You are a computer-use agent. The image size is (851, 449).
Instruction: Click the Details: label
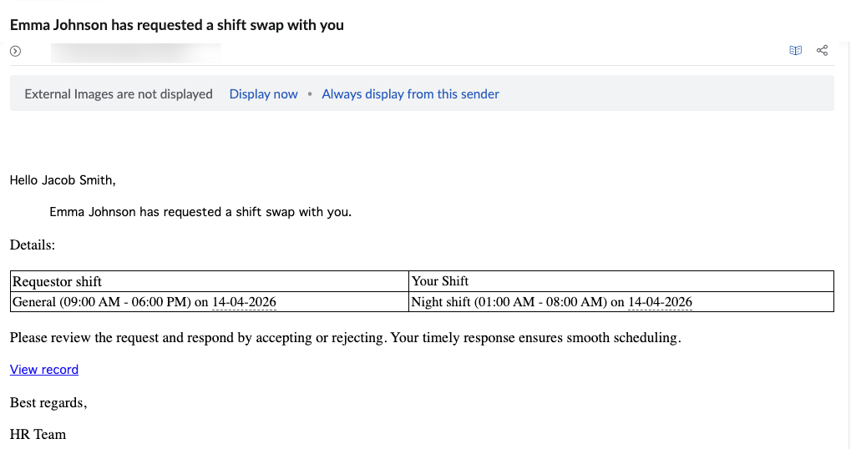click(33, 245)
